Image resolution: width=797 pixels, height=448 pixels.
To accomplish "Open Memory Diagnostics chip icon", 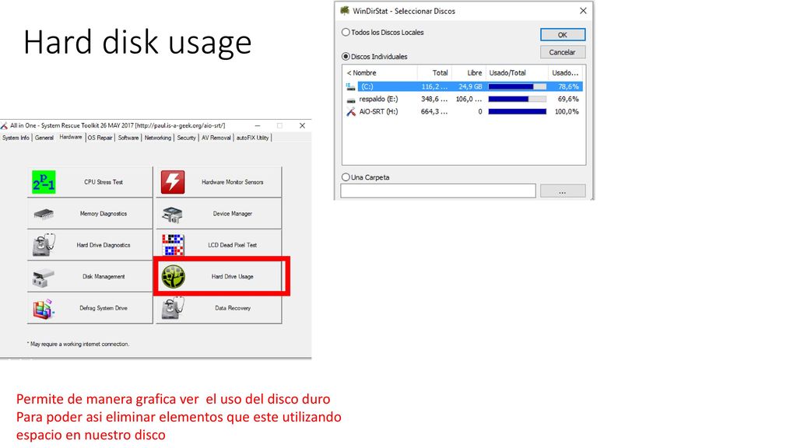I will tap(44, 214).
